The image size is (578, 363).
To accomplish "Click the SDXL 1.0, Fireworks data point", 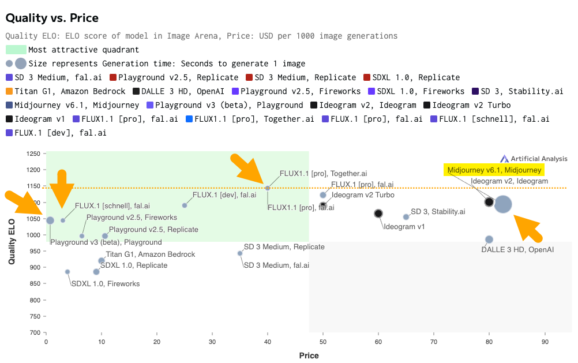I will 67,272.
